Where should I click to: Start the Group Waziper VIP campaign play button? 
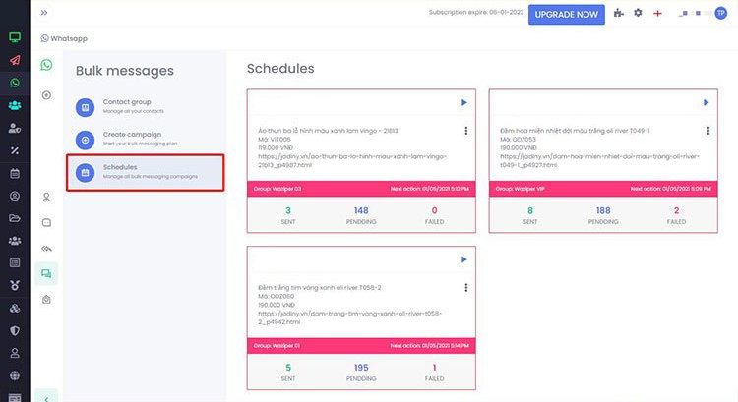pos(706,102)
